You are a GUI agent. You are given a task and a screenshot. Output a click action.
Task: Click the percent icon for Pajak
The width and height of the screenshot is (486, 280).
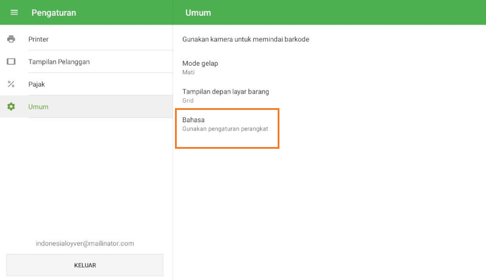click(11, 84)
